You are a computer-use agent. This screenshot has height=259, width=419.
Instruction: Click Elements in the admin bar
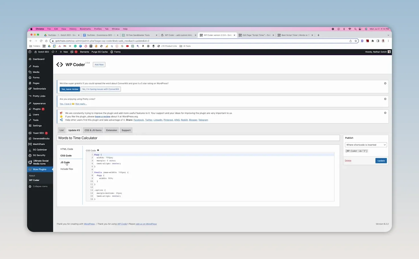tap(84, 52)
